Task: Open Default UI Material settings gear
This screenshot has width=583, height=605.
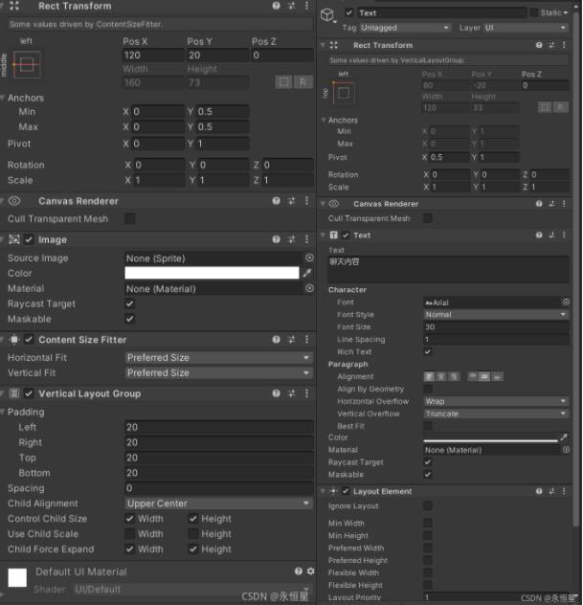Action: tap(310, 571)
